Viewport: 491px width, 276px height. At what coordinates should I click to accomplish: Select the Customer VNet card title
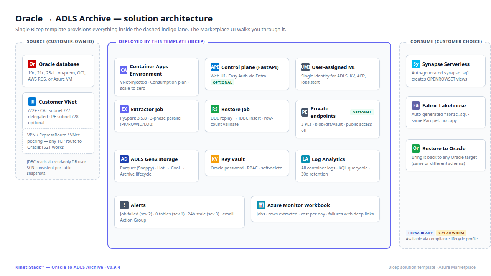(x=58, y=102)
